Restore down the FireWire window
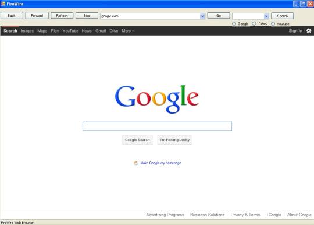314x225 pixels. [x=303, y=4]
